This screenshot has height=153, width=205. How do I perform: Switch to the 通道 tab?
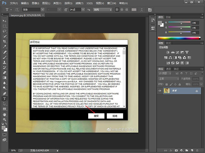[x=168, y=69]
